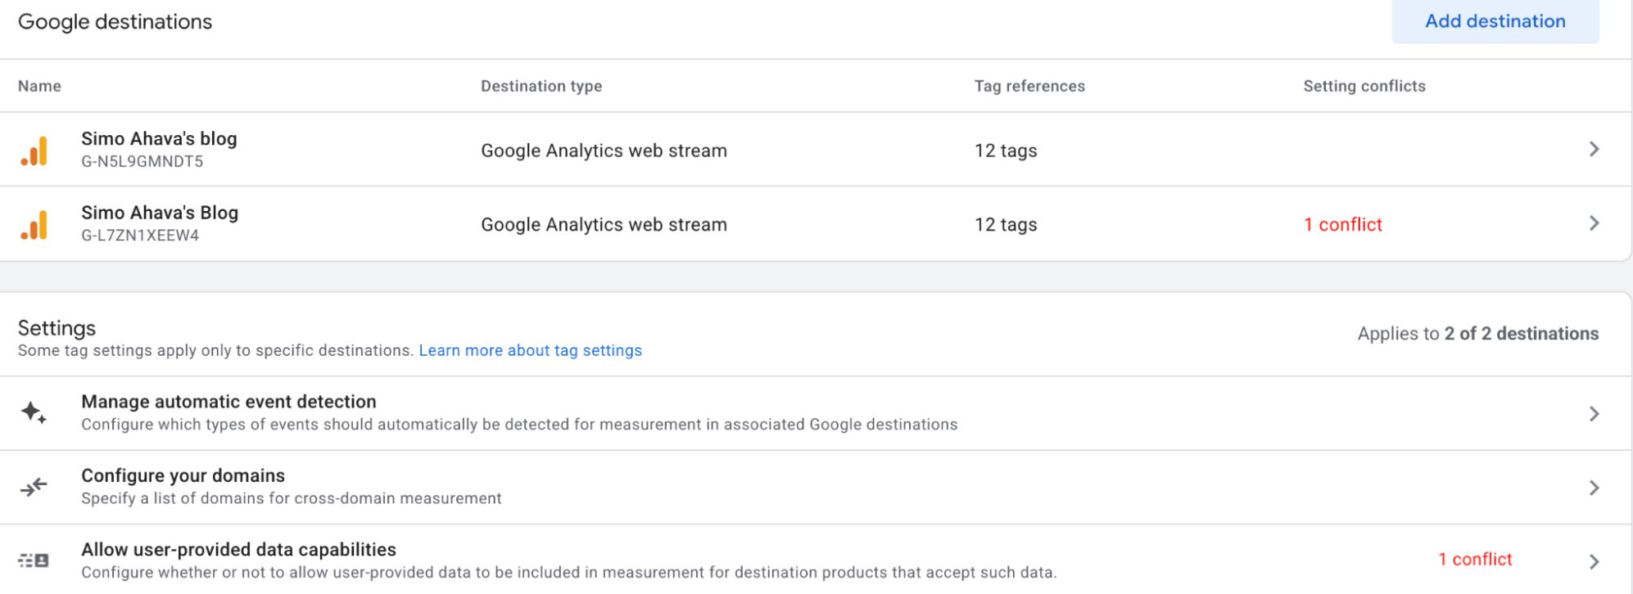Screen dimensions: 1633x594
Task: Select Simo Ahava's blog destination name
Action: coord(159,138)
